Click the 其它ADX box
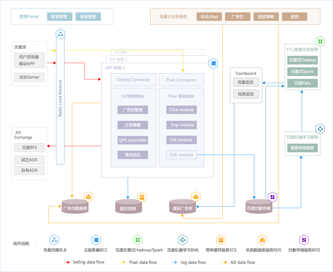The height and width of the screenshot is (272, 333). pyautogui.click(x=29, y=160)
